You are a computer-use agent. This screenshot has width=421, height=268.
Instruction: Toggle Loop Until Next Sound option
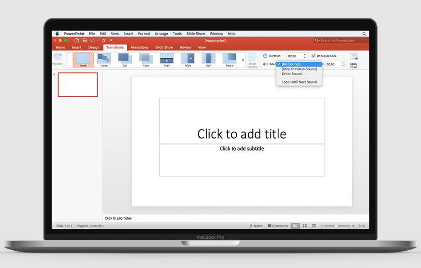click(x=299, y=82)
